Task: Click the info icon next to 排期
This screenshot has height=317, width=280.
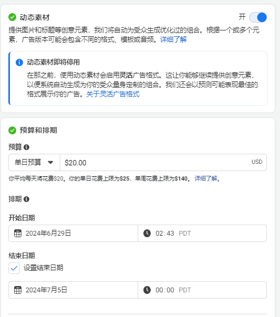Action: tap(26, 199)
